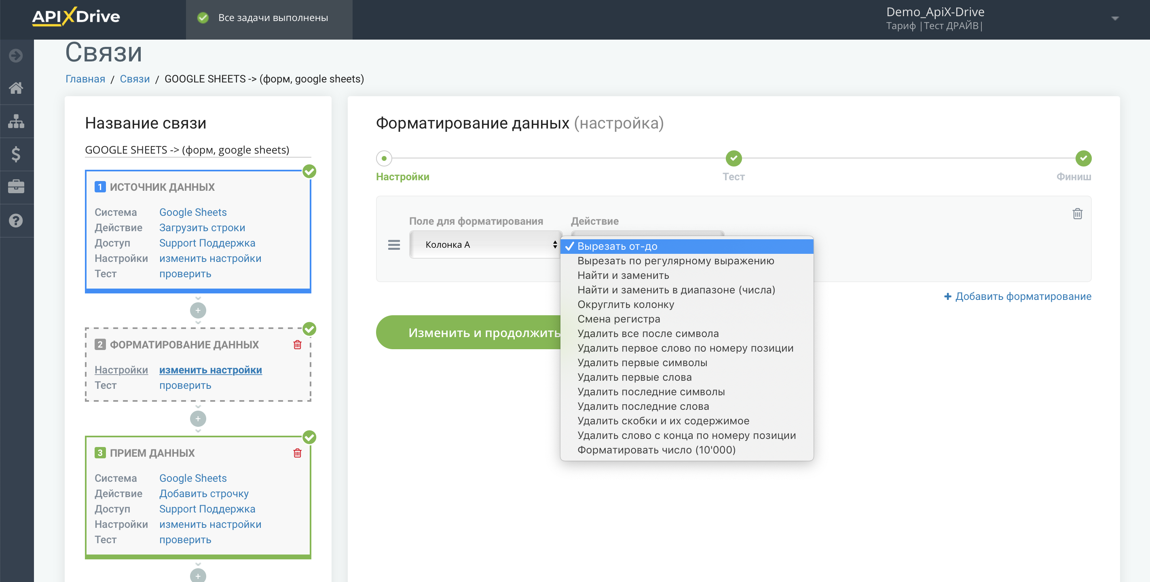Select Удалить первые слова
The image size is (1150, 582).
pyautogui.click(x=687, y=377)
